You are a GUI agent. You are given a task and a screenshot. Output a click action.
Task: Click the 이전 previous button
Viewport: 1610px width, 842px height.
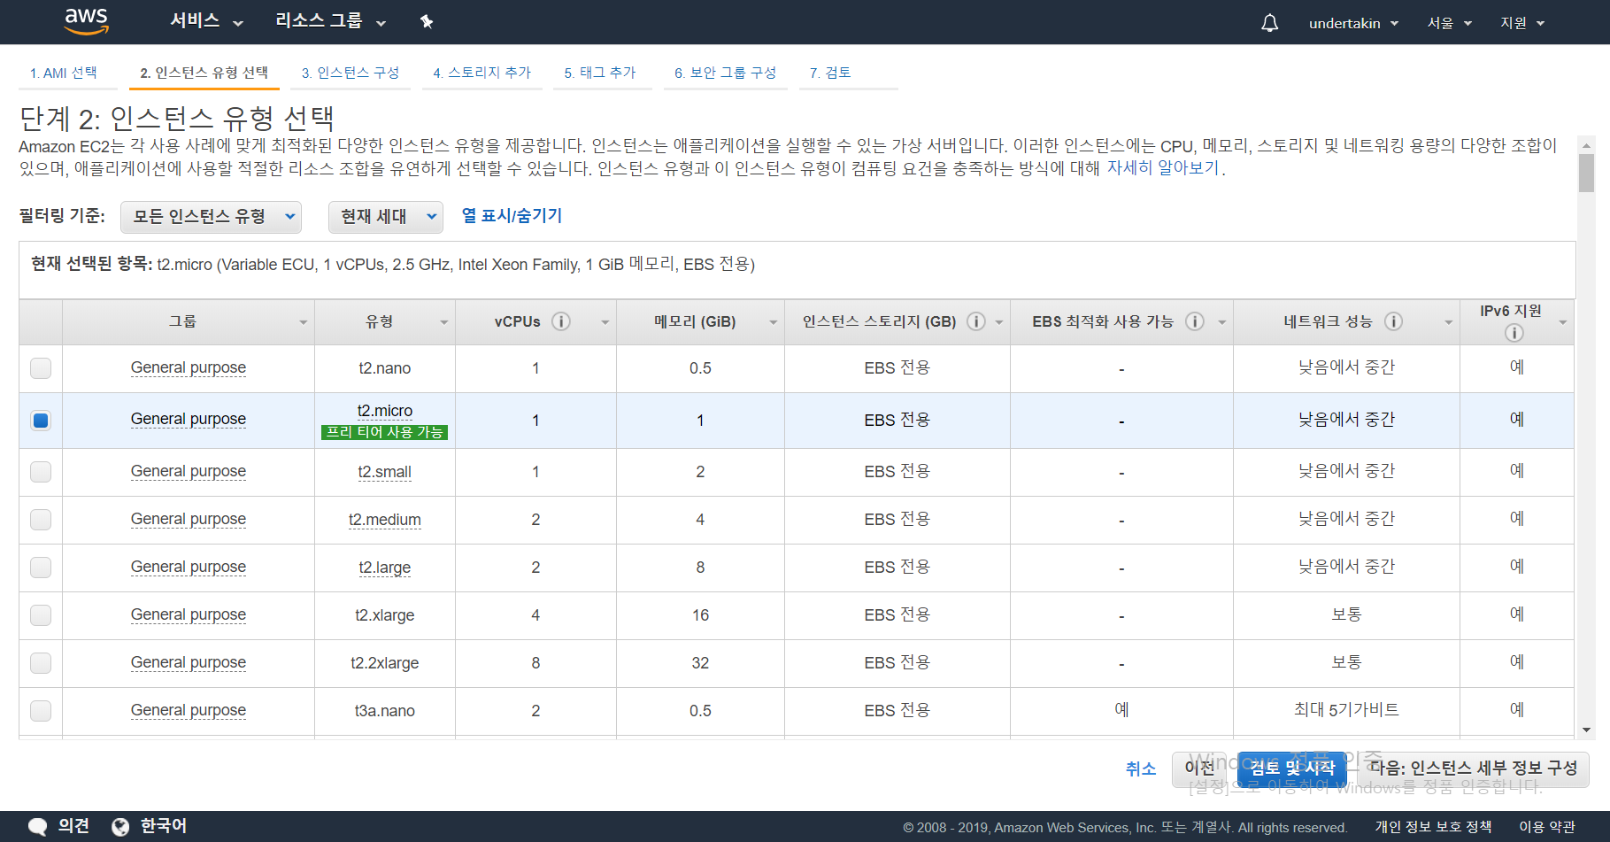[1200, 769]
